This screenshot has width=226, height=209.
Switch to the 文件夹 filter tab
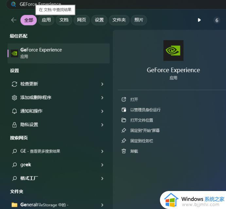(x=119, y=20)
